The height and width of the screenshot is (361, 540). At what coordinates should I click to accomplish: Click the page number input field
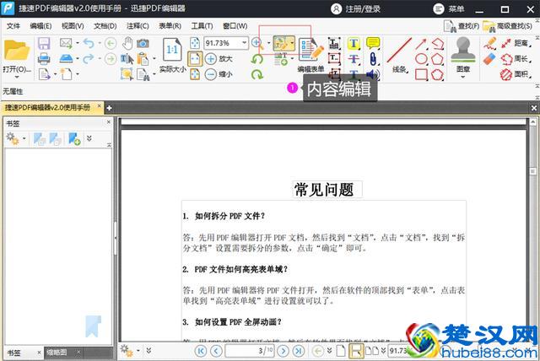click(249, 351)
